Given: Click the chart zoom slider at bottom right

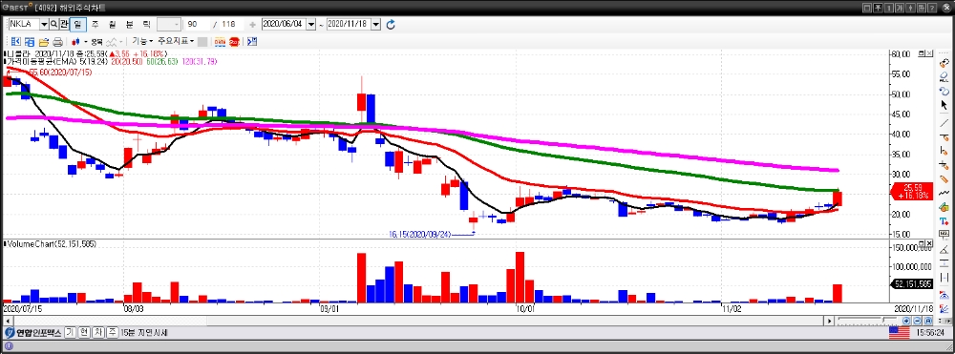Looking at the screenshot, I should pyautogui.click(x=868, y=321).
